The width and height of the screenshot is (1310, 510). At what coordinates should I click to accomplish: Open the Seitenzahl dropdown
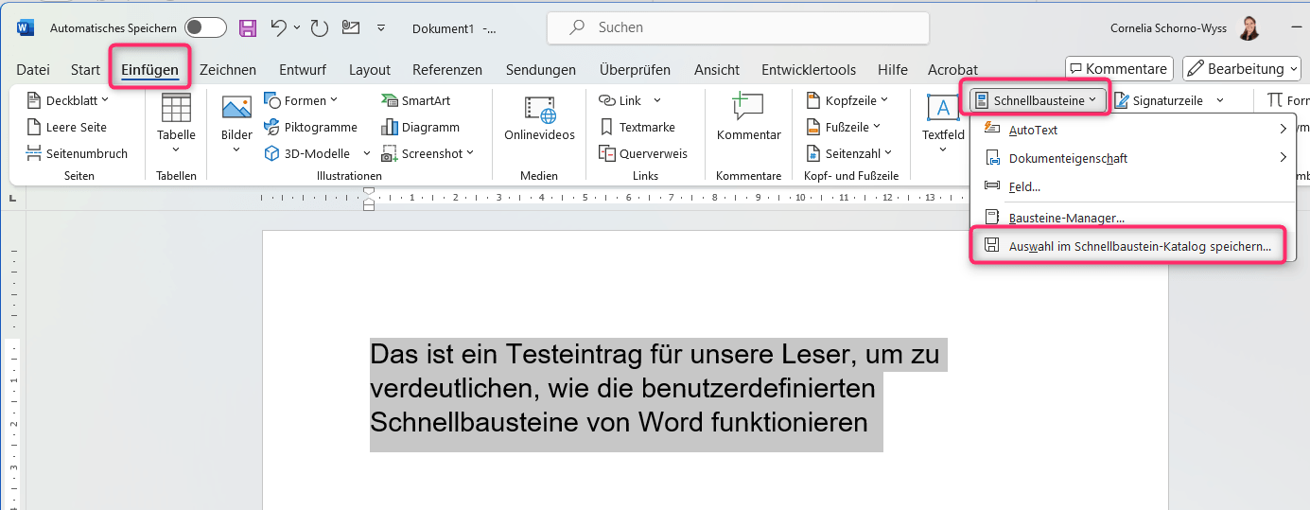(849, 153)
